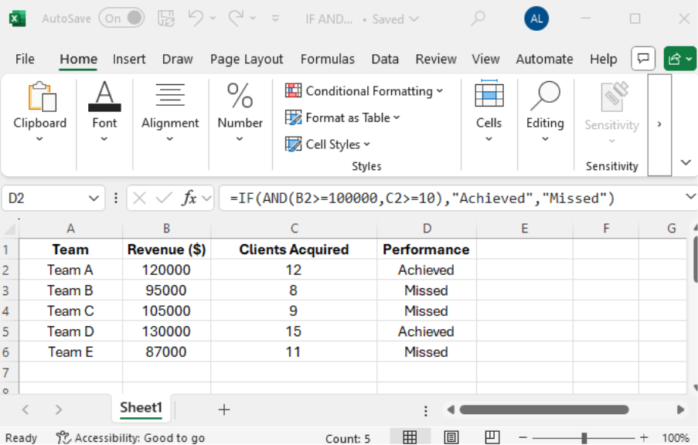The width and height of the screenshot is (698, 445).
Task: Switch to the Home tab
Action: 78,59
